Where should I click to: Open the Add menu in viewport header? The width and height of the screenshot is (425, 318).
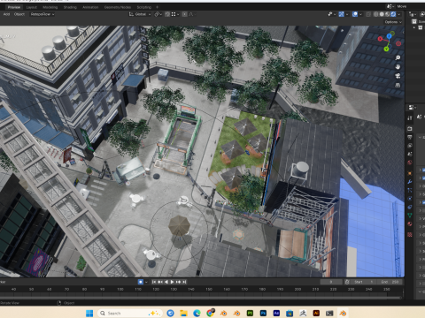coord(6,14)
